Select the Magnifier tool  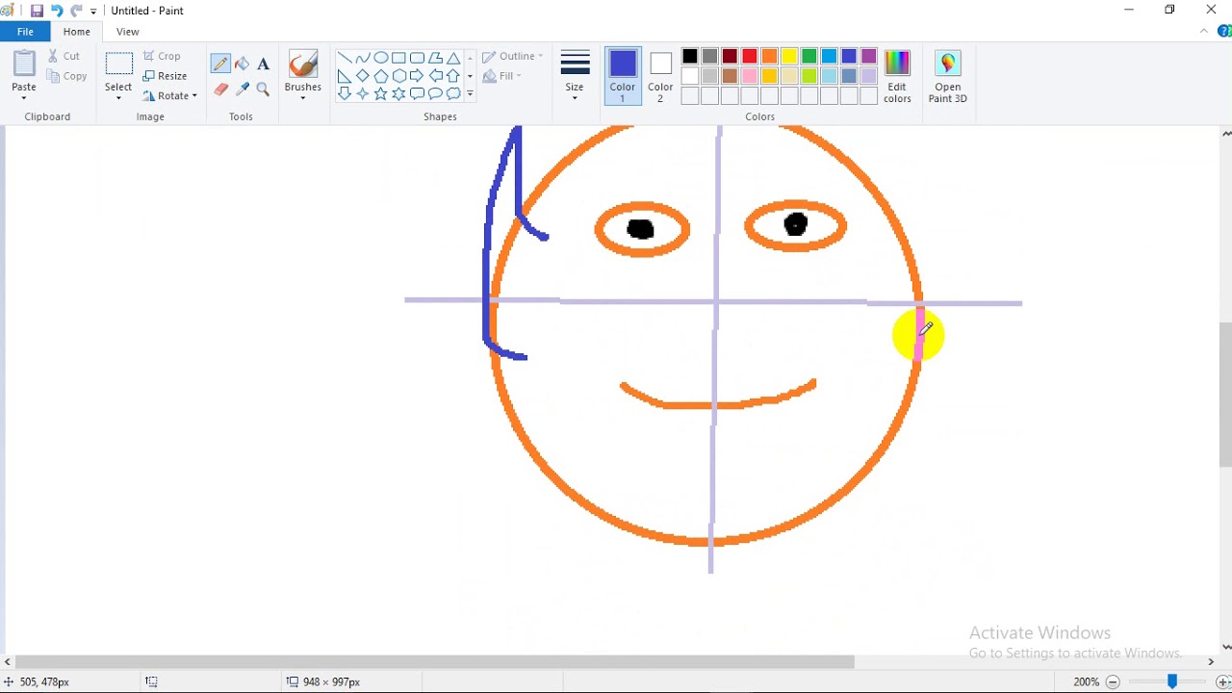pyautogui.click(x=263, y=90)
